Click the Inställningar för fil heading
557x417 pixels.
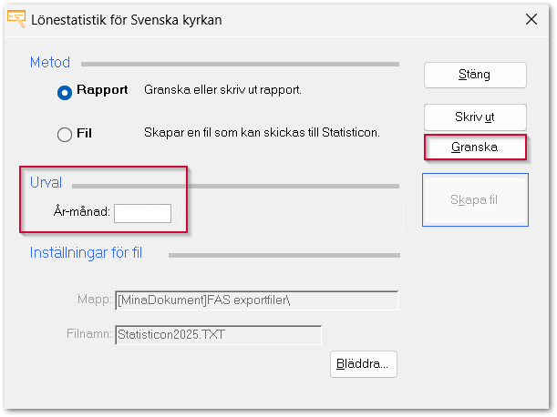(86, 252)
